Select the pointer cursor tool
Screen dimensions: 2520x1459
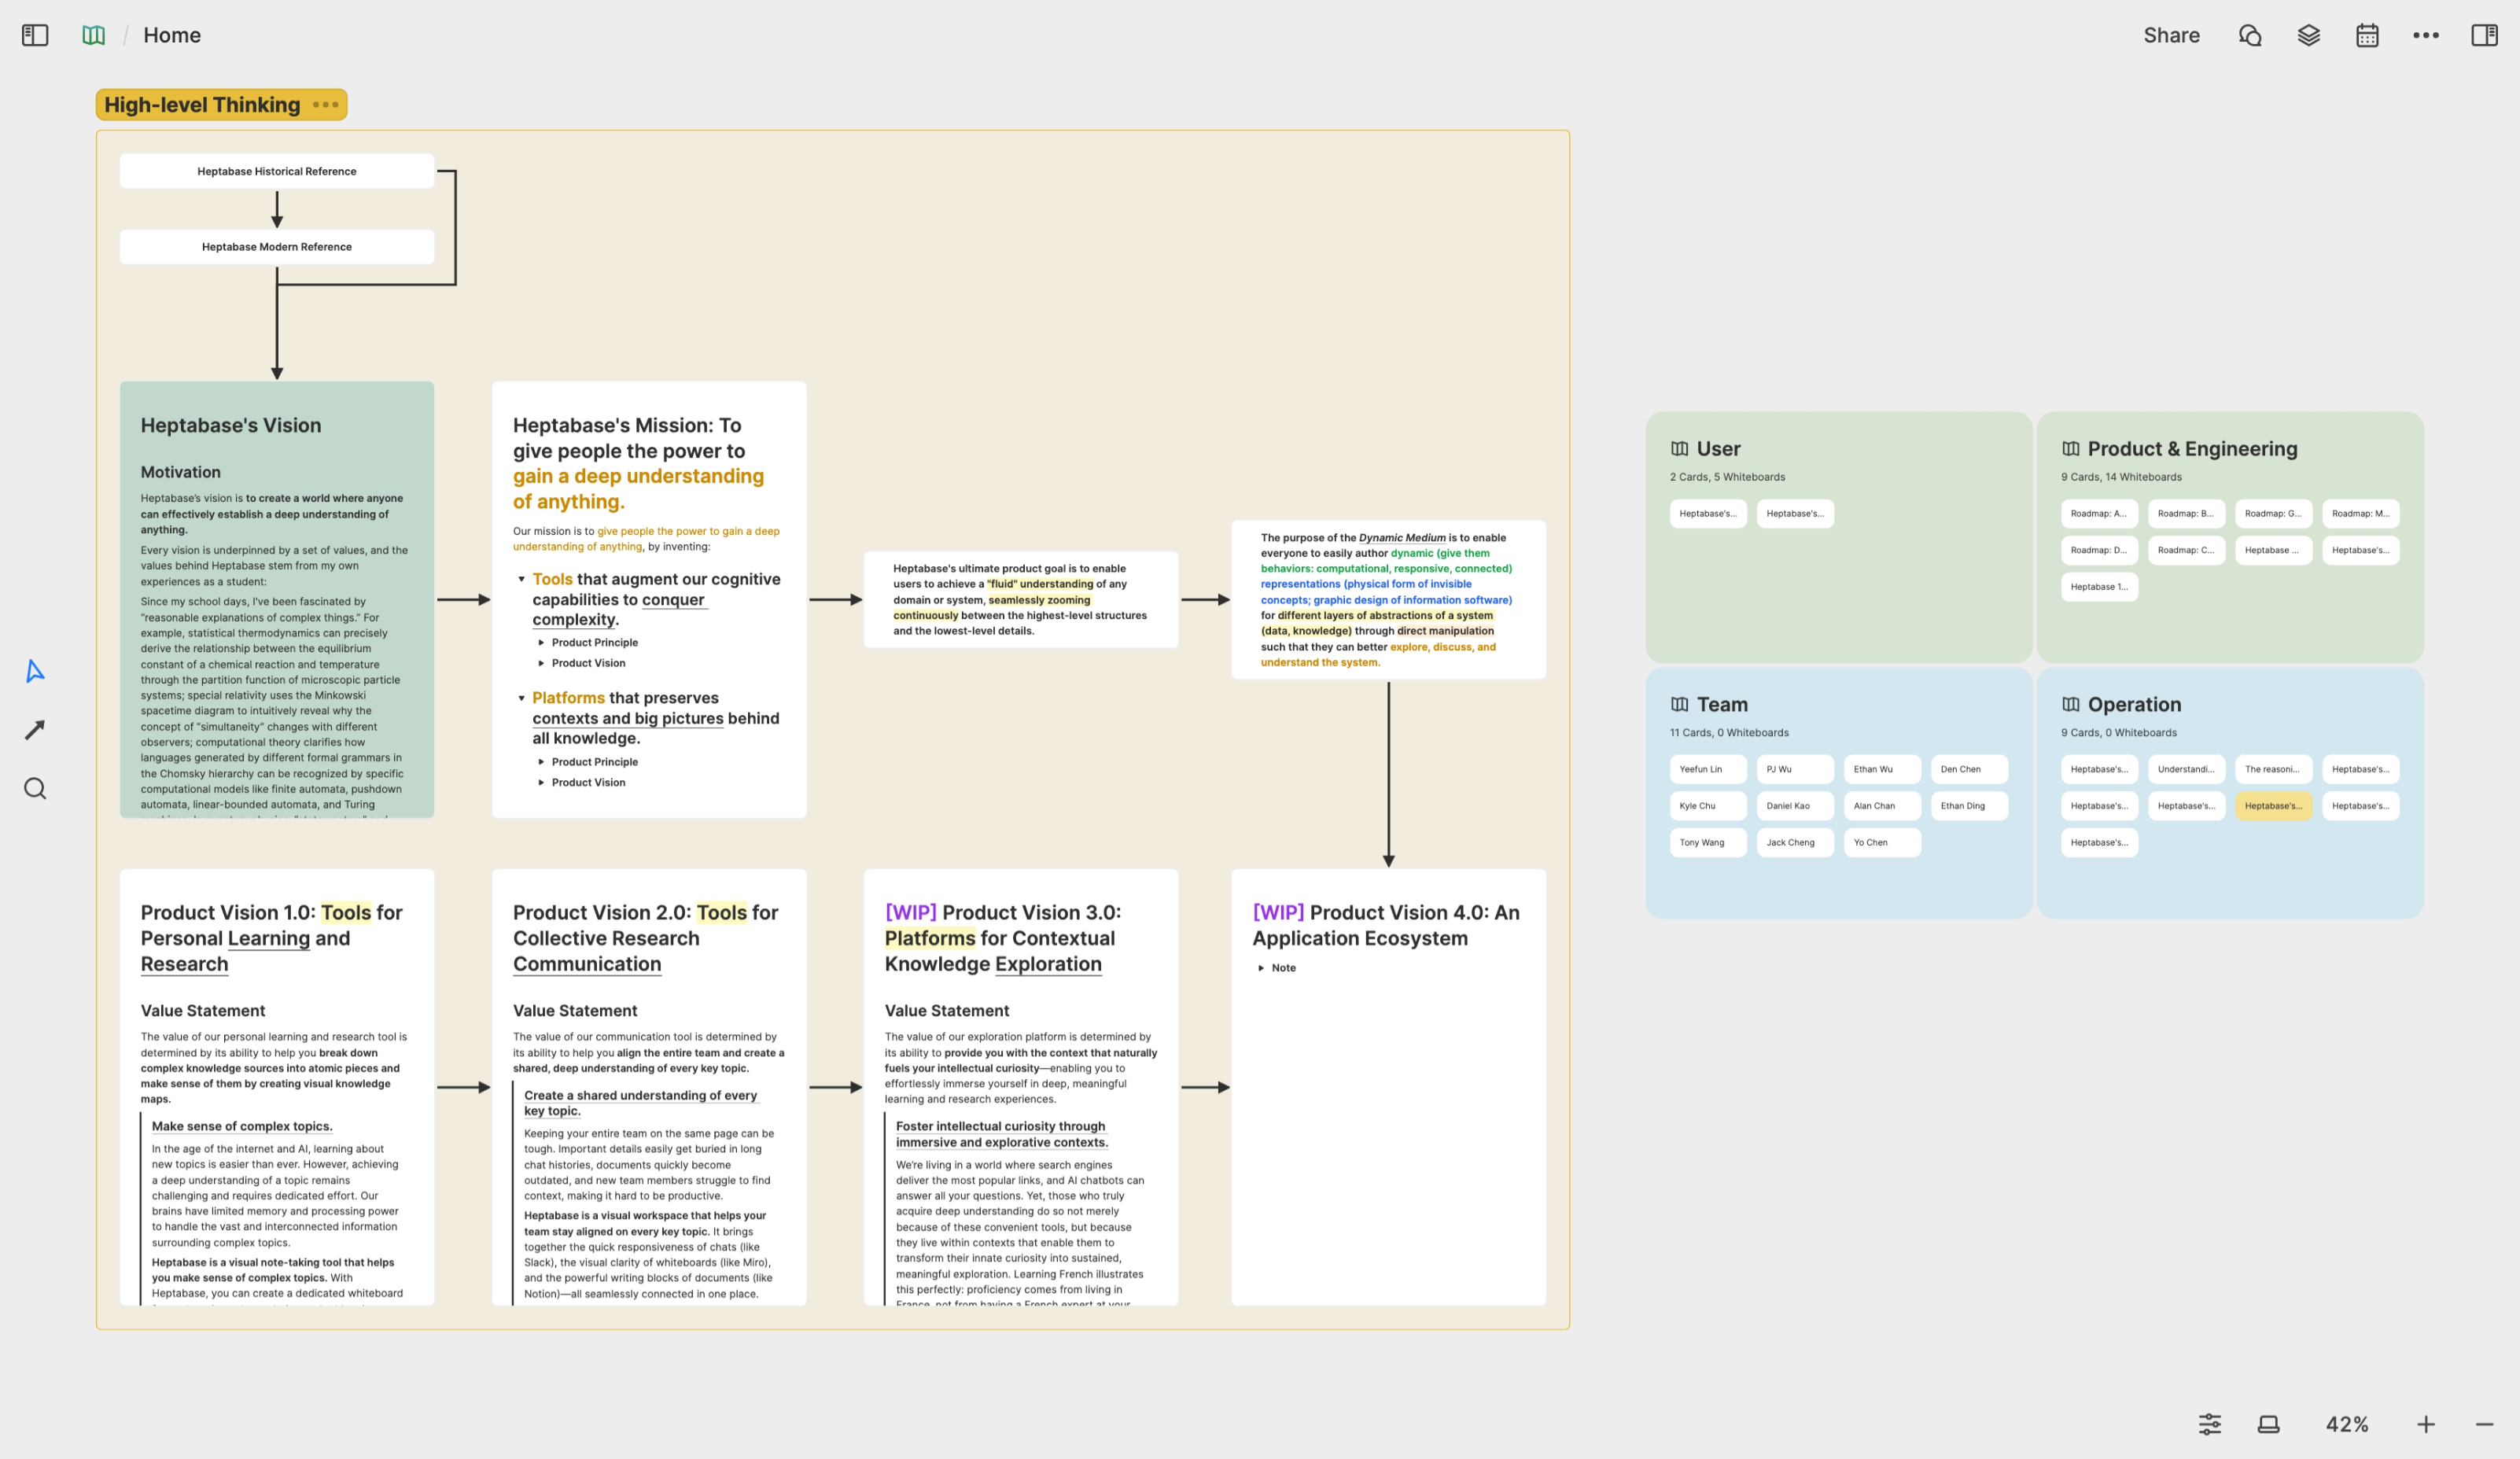[x=35, y=671]
